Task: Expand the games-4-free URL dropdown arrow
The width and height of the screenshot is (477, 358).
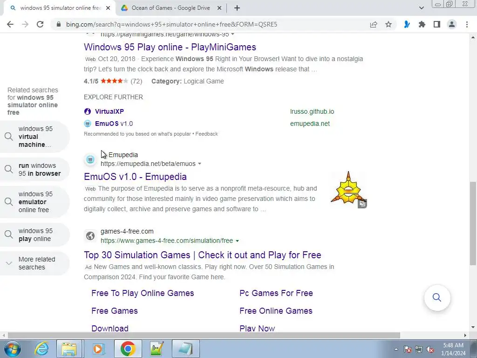Action: click(x=237, y=241)
